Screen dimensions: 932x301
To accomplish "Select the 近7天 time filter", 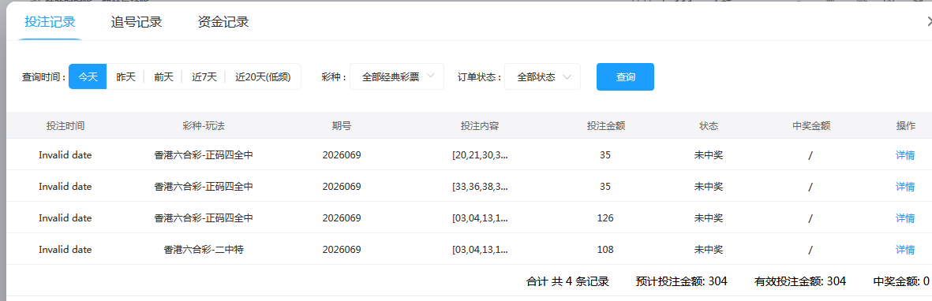I will pyautogui.click(x=204, y=76).
